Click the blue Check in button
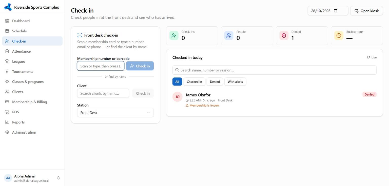389x186 pixels. (140, 66)
